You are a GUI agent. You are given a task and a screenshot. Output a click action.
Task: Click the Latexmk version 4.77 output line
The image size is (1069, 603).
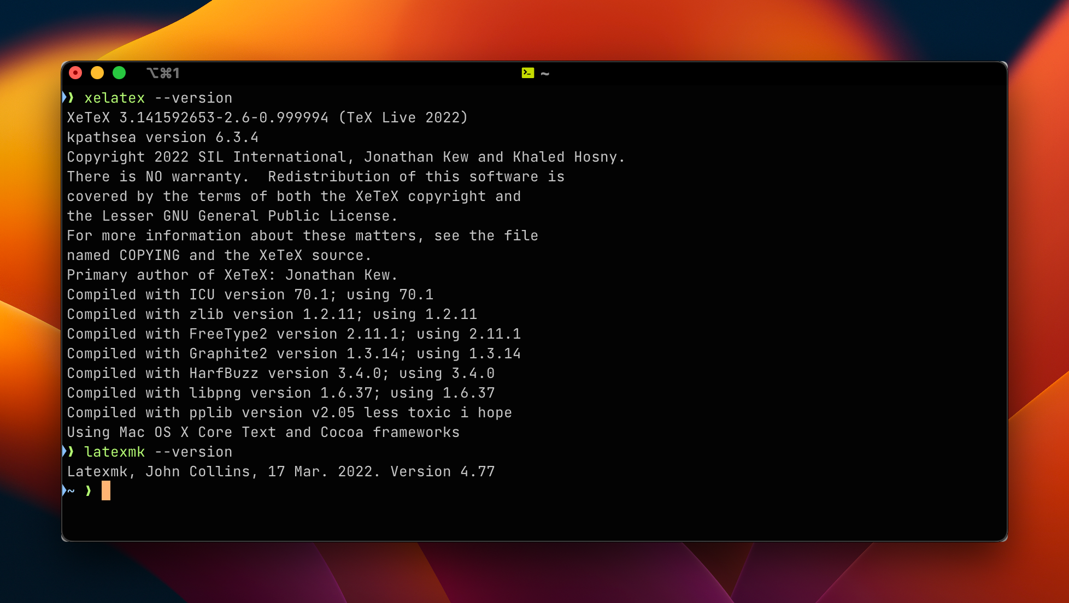(280, 471)
